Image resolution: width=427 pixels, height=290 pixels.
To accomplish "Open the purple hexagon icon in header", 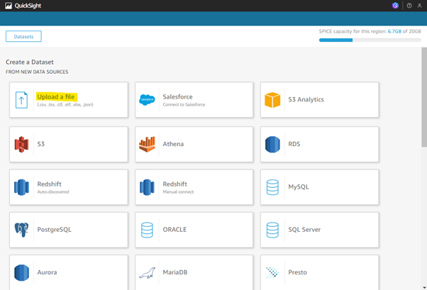I will (395, 6).
